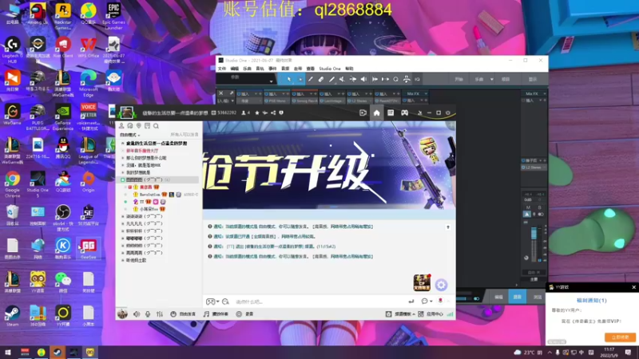The height and width of the screenshot is (359, 639).
Task: Open the gamepad icon in YY title bar
Action: 404,112
